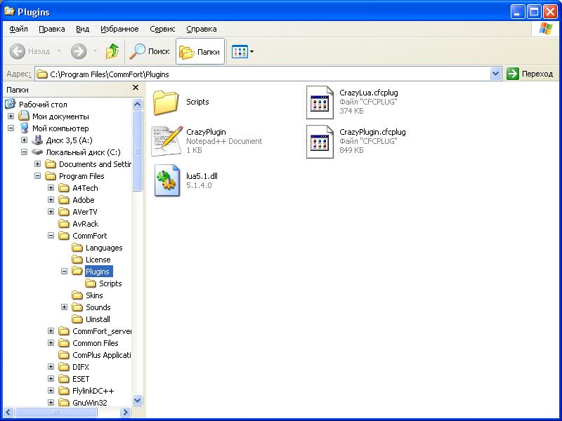The height and width of the screenshot is (421, 562).
Task: Click the Переход (Go) button
Action: [530, 74]
